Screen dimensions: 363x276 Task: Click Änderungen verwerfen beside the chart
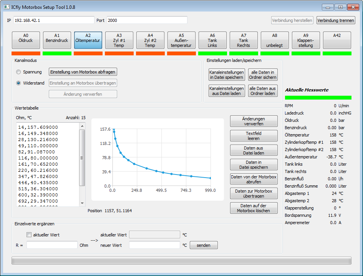[x=254, y=121]
